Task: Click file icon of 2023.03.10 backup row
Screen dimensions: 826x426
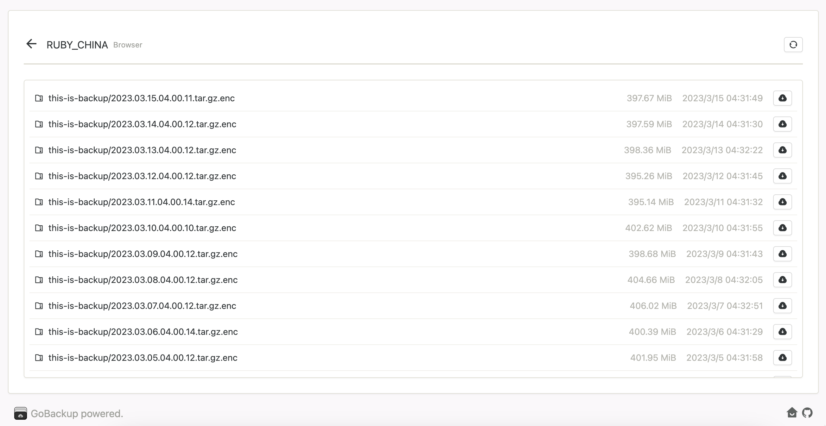Action: tap(39, 228)
